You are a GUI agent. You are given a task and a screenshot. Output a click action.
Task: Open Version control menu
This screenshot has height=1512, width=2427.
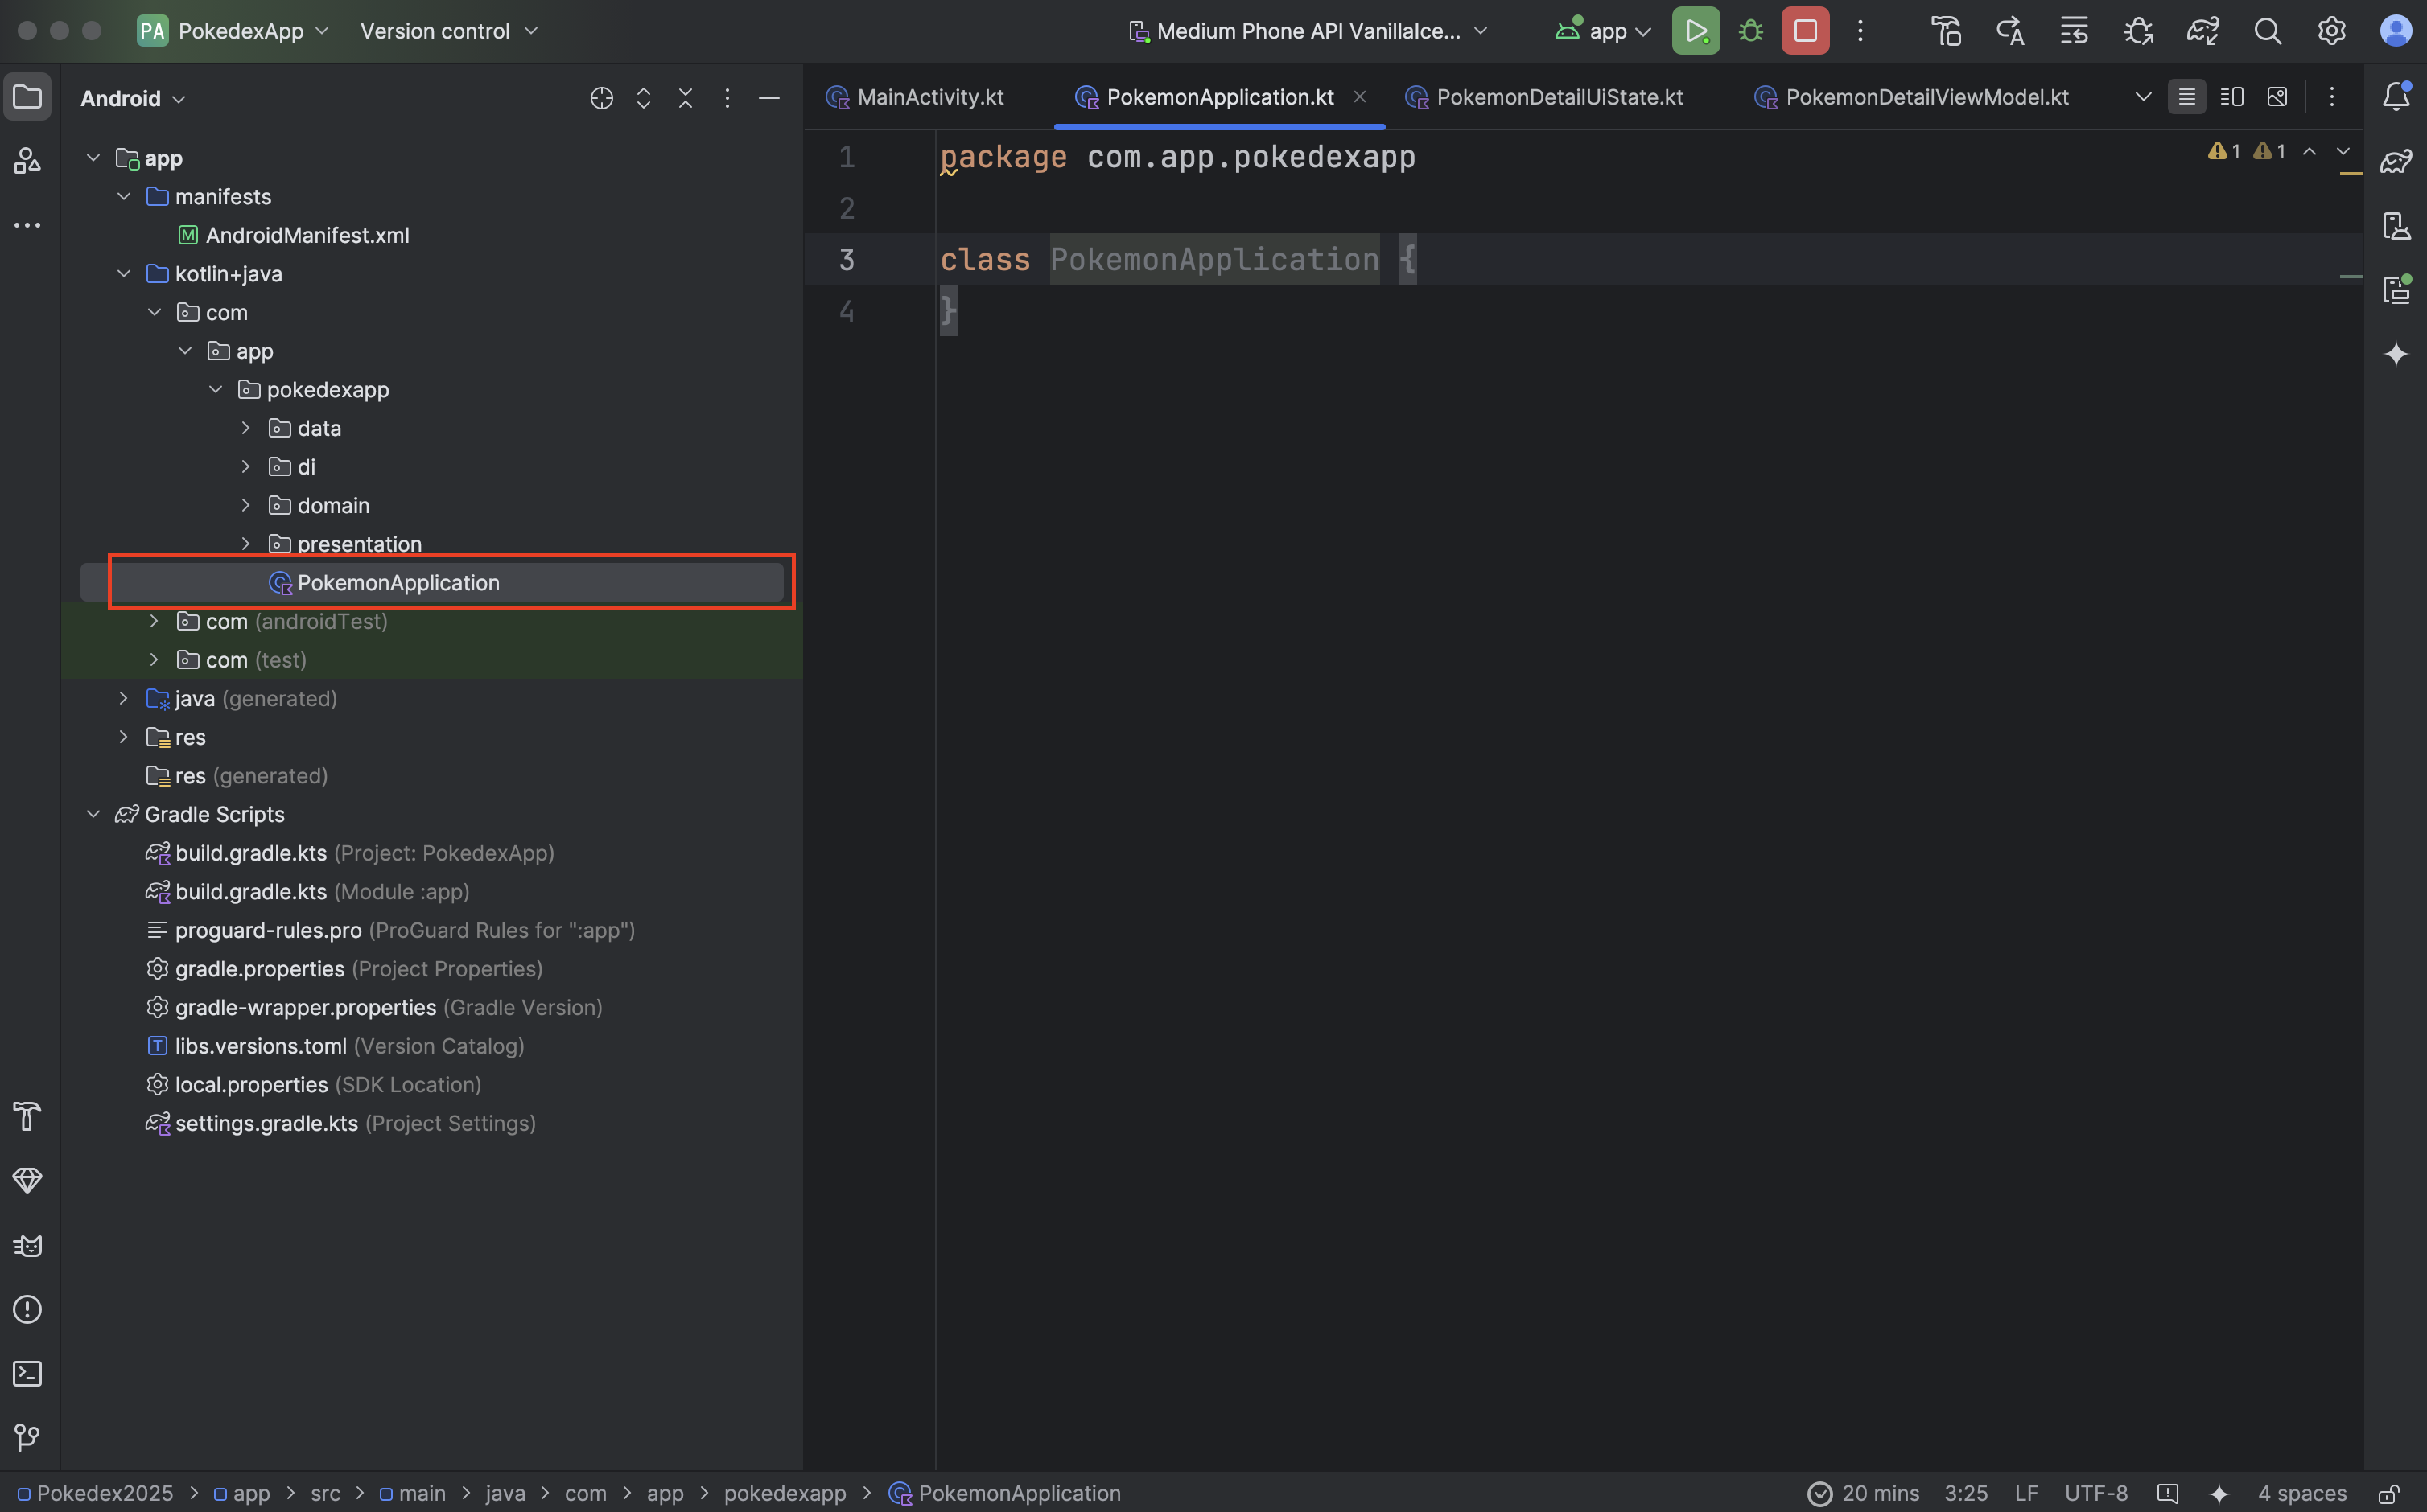coord(448,31)
